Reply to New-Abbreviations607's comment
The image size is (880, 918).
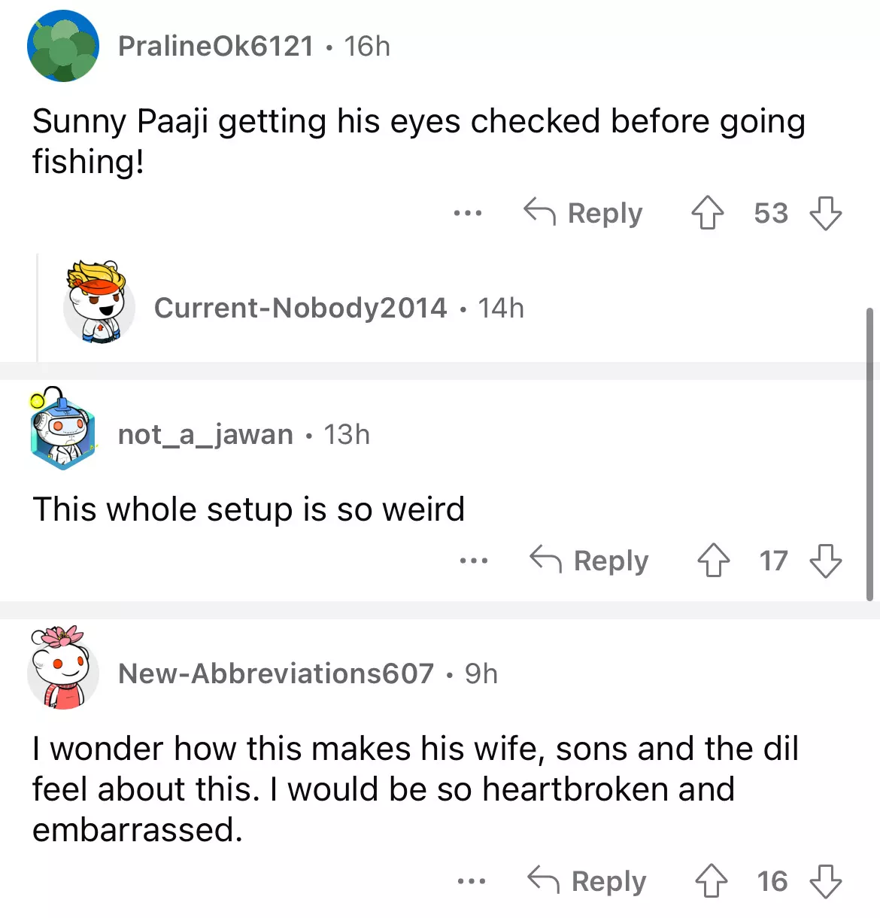pos(587,881)
